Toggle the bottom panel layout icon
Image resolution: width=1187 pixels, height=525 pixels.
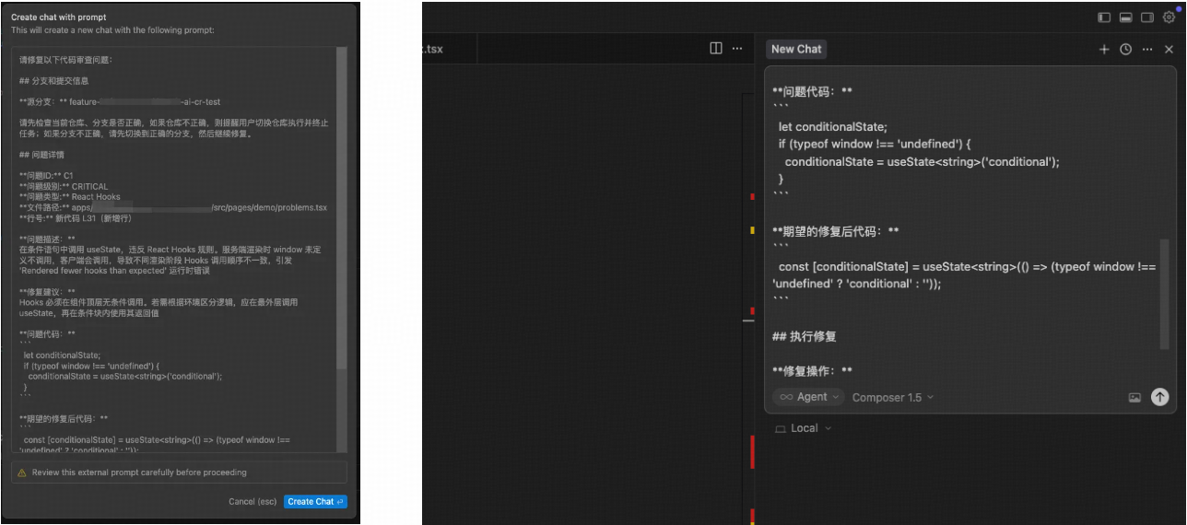[x=1125, y=17]
